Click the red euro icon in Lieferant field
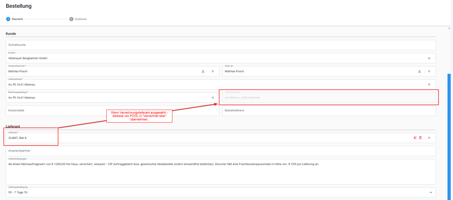This screenshot has height=200, width=453. tap(415, 138)
